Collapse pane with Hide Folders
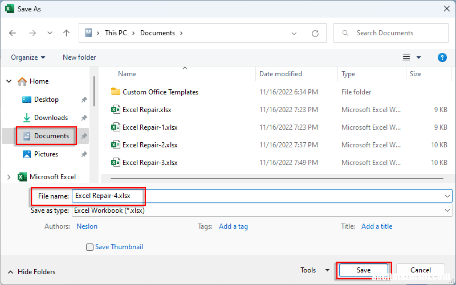This screenshot has width=456, height=285. point(31,272)
